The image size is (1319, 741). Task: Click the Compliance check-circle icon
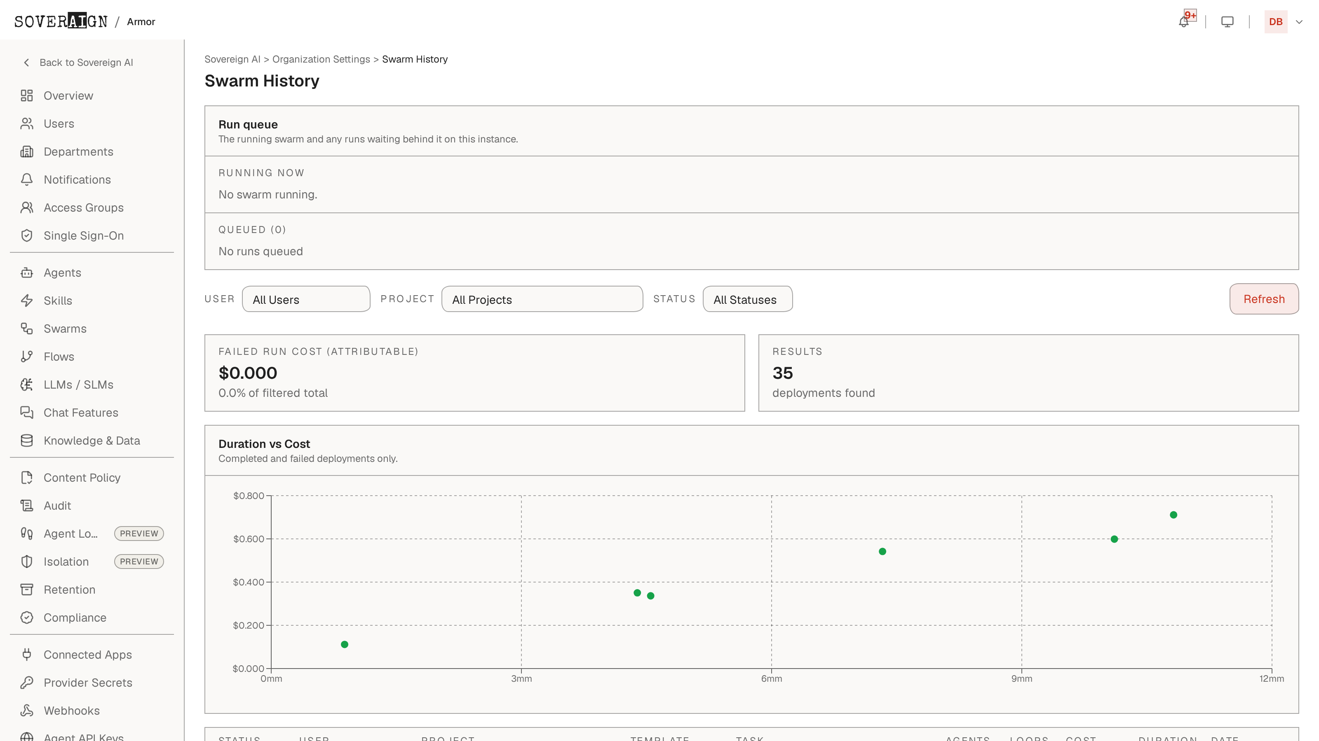tap(27, 618)
